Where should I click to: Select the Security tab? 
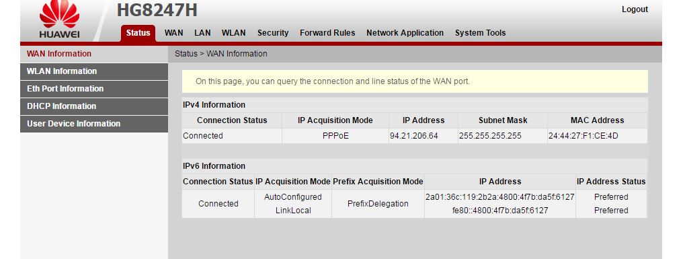pos(273,33)
